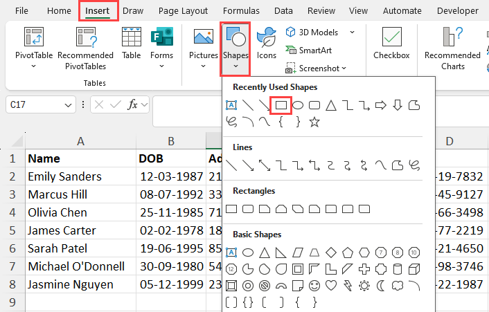Pick the 5-point star shape
The image size is (489, 312).
(x=314, y=122)
